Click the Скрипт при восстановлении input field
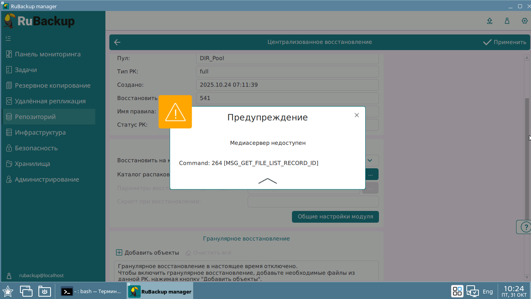 313,202
